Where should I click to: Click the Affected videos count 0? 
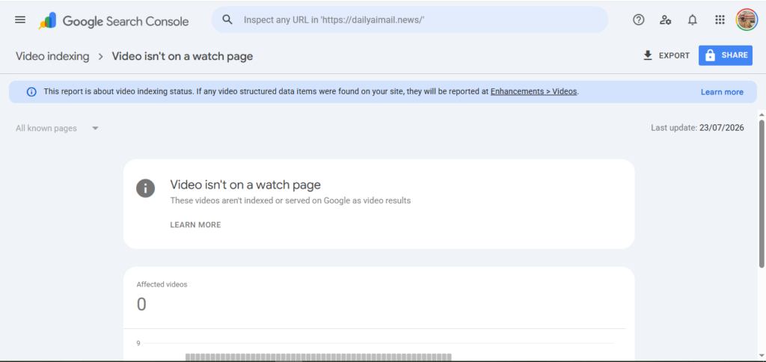(x=141, y=304)
